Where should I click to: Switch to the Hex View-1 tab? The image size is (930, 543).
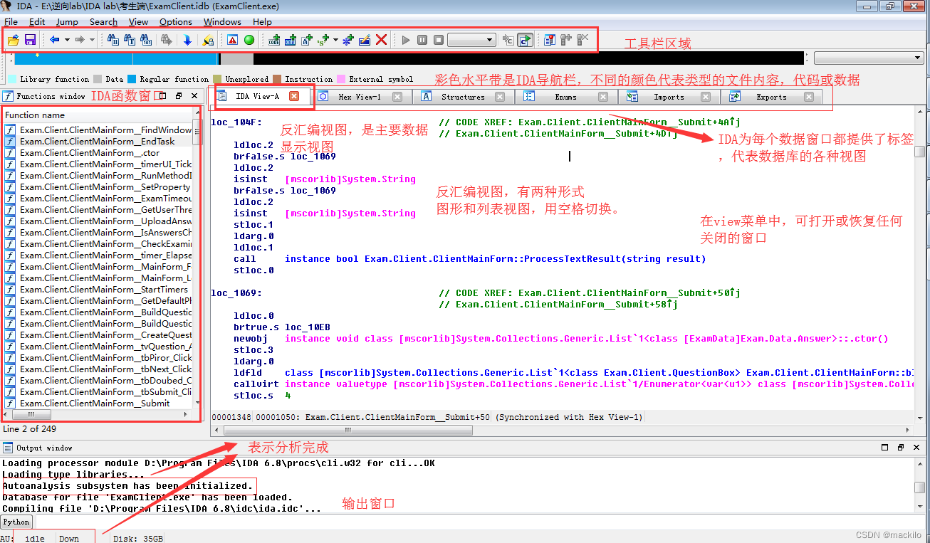pyautogui.click(x=360, y=97)
